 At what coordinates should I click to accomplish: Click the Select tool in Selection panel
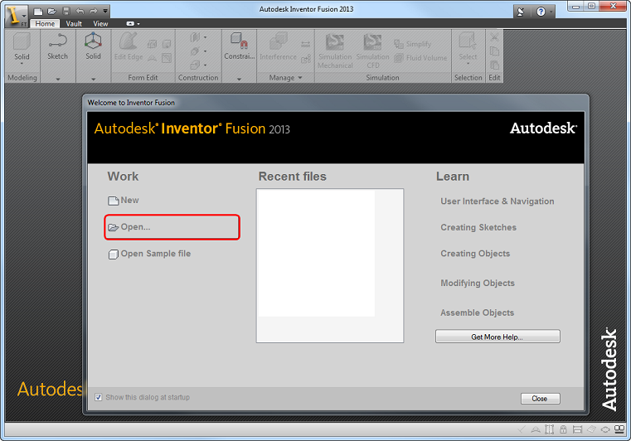tap(468, 48)
